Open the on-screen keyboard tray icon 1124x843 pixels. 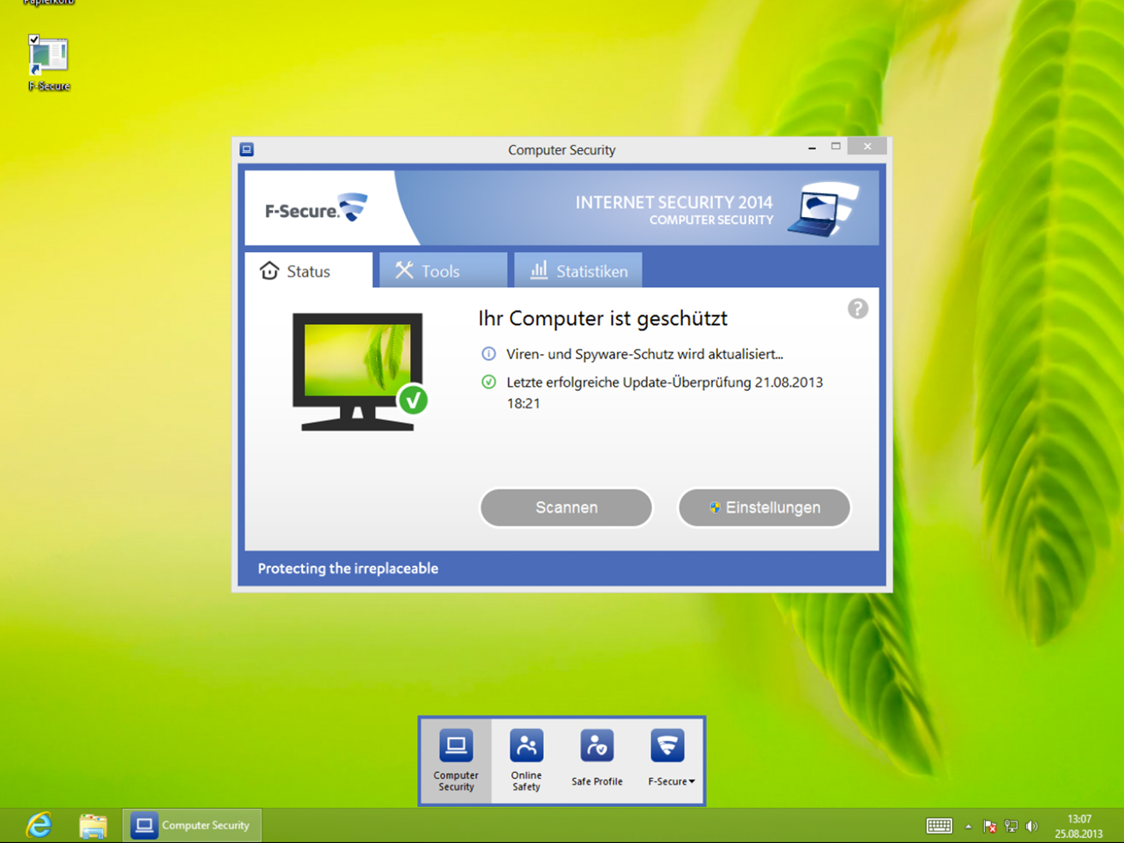939,826
